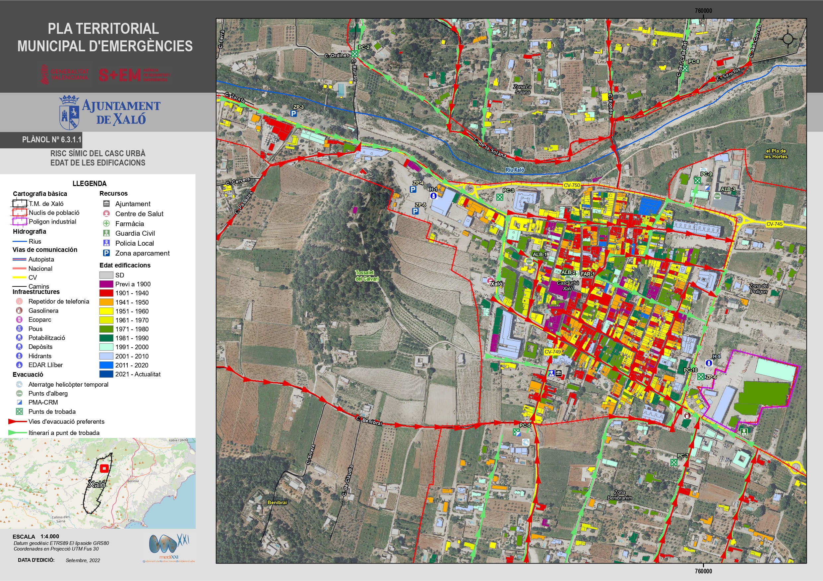This screenshot has width=823, height=581.
Task: Click the CV-750 road label on the map
Action: [572, 185]
